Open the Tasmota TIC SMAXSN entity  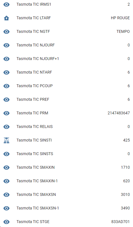(66, 194)
